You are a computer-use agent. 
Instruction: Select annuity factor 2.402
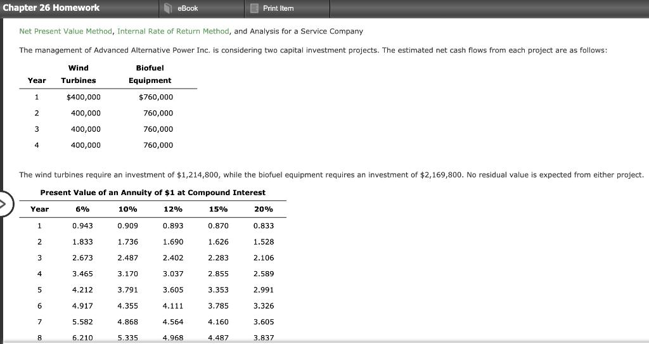click(173, 258)
